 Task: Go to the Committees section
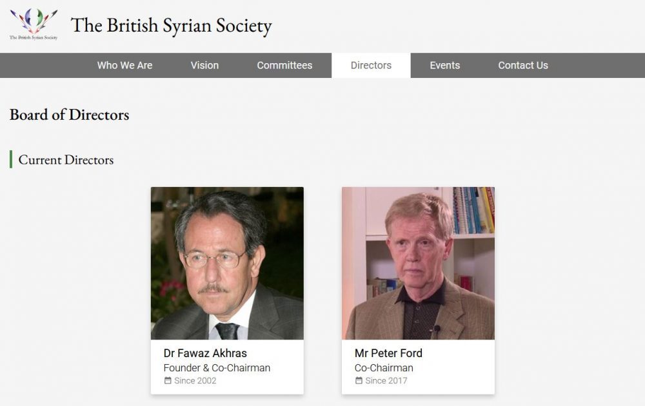pyautogui.click(x=284, y=65)
